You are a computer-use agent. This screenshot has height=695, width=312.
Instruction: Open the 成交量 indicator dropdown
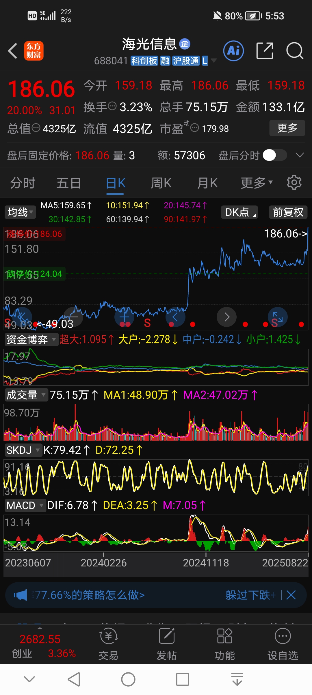pyautogui.click(x=26, y=395)
